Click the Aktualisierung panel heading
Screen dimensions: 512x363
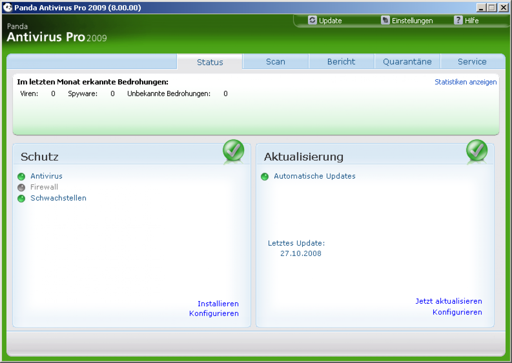coord(304,157)
